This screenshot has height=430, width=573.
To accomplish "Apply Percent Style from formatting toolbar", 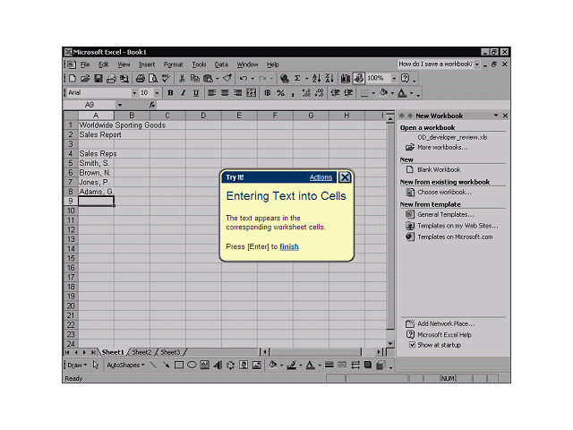I will 280,93.
